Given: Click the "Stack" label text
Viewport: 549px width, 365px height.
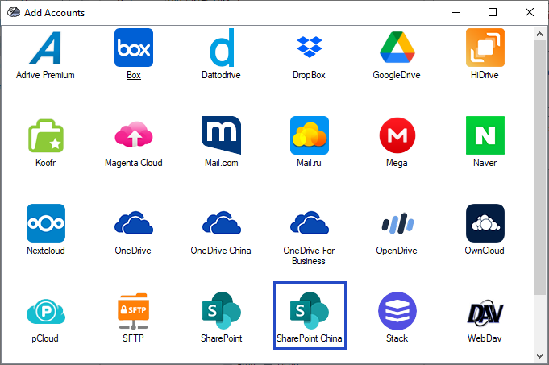Looking at the screenshot, I should (x=397, y=338).
